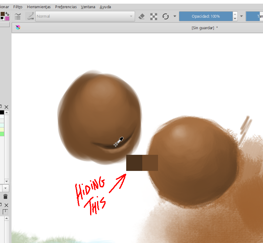
Task: Expand the dropdown arrow after the opacity slider
Action: pyautogui.click(x=241, y=16)
